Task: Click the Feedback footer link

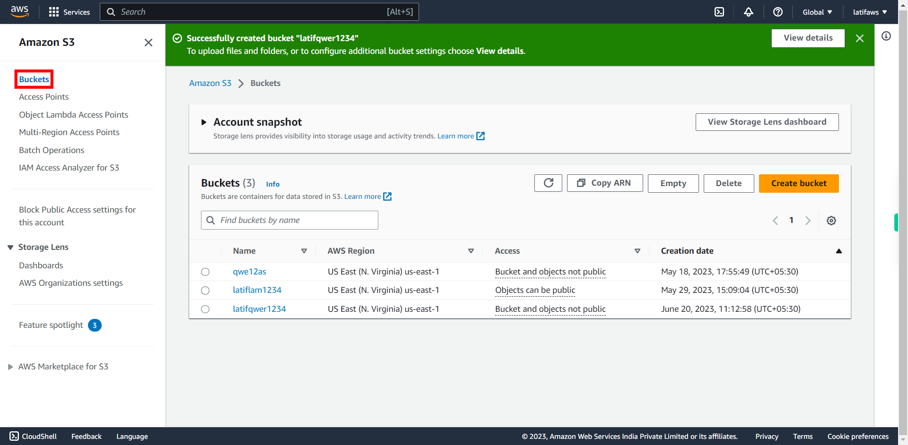Action: click(87, 436)
